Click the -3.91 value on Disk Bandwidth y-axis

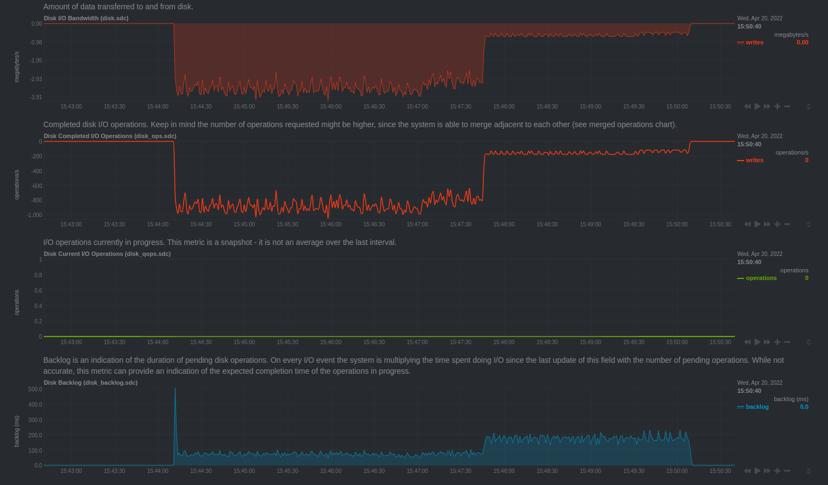[x=36, y=97]
